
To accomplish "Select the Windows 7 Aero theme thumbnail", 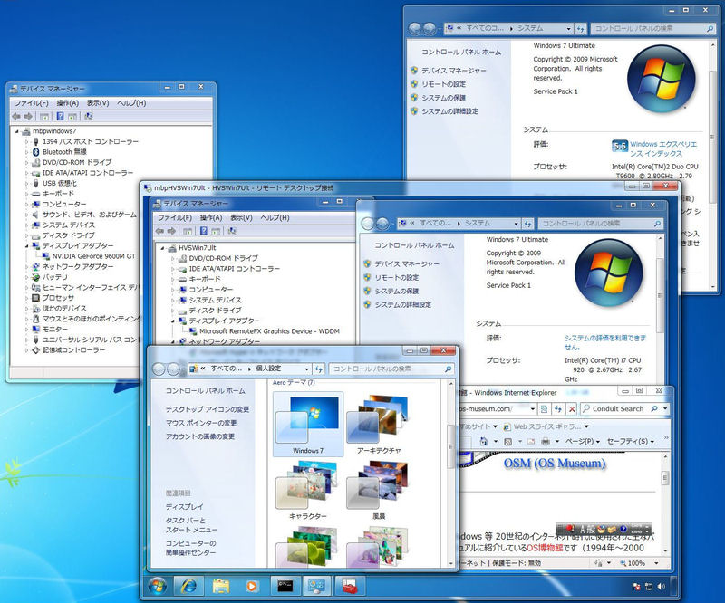I will (308, 424).
